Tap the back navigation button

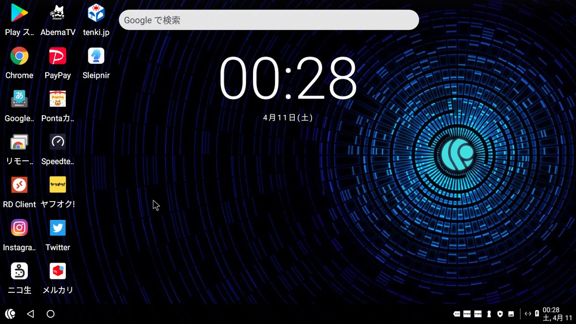[31, 314]
